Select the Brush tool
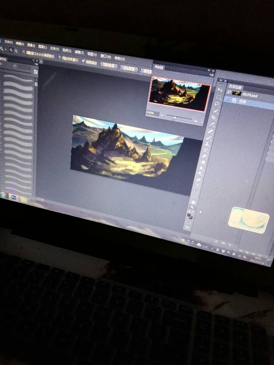Screen dimensions: 274x365 coord(209,138)
